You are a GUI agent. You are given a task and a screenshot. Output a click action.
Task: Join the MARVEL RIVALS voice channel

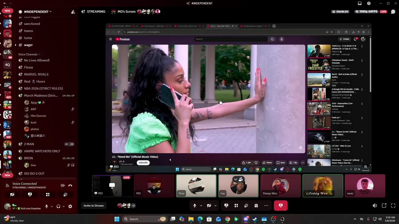[36, 74]
